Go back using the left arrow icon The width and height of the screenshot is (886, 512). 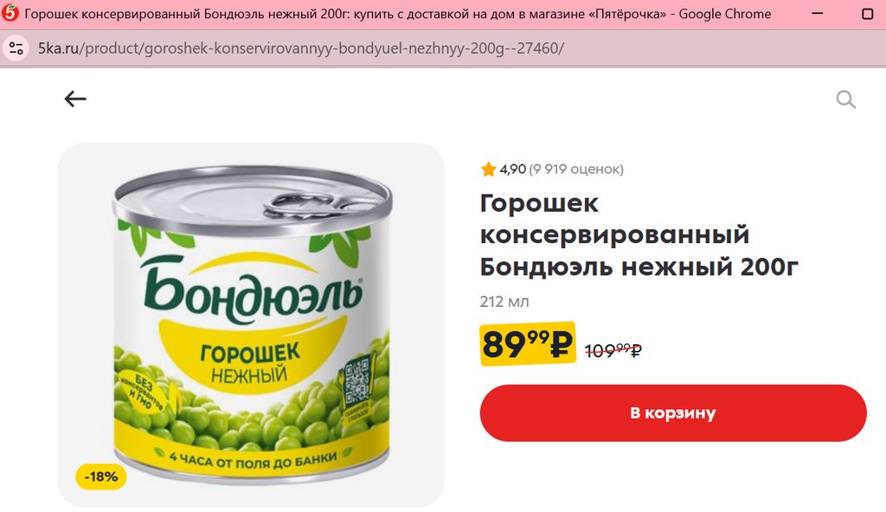pyautogui.click(x=75, y=99)
